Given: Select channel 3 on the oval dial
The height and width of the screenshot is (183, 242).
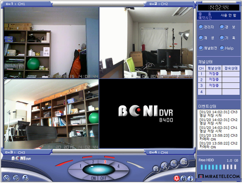Looking at the screenshot, I should pyautogui.click(x=105, y=162).
